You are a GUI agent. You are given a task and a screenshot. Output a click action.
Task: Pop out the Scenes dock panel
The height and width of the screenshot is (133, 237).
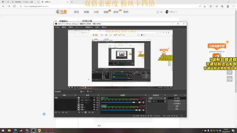click(75, 95)
